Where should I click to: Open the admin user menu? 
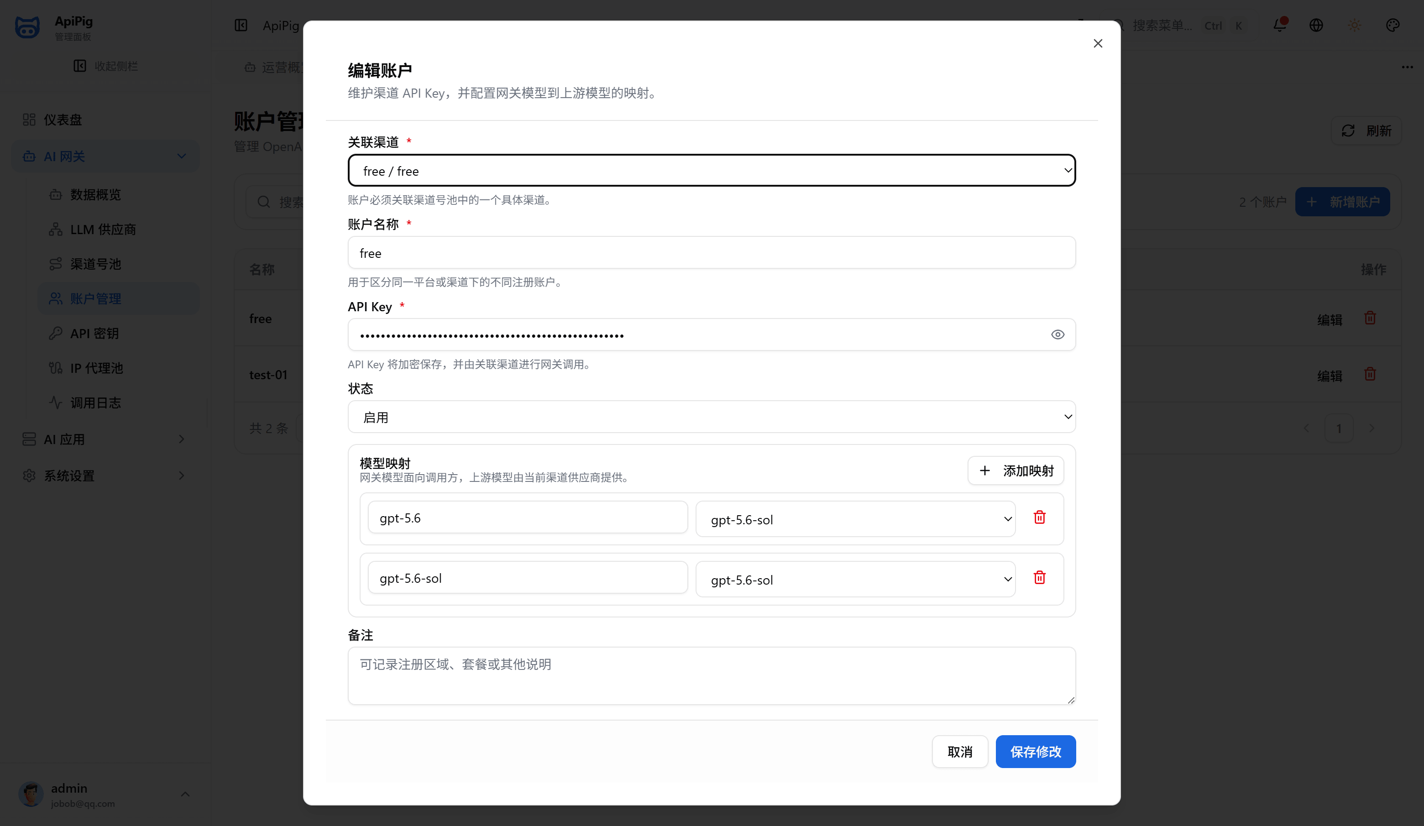pyautogui.click(x=105, y=795)
